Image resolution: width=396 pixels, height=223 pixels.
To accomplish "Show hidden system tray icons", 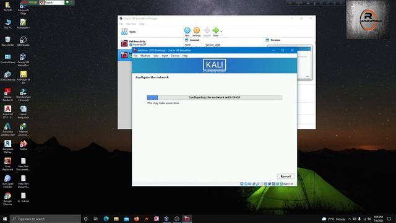I will [350, 219].
